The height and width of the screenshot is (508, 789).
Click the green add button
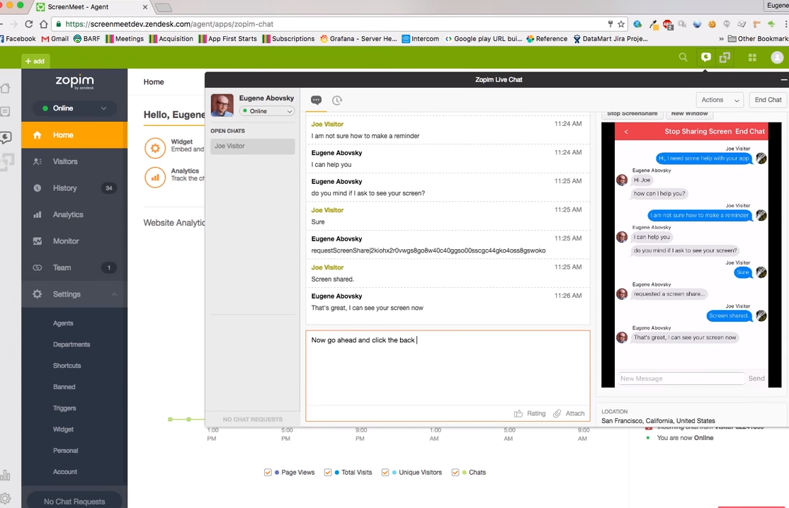pos(34,61)
